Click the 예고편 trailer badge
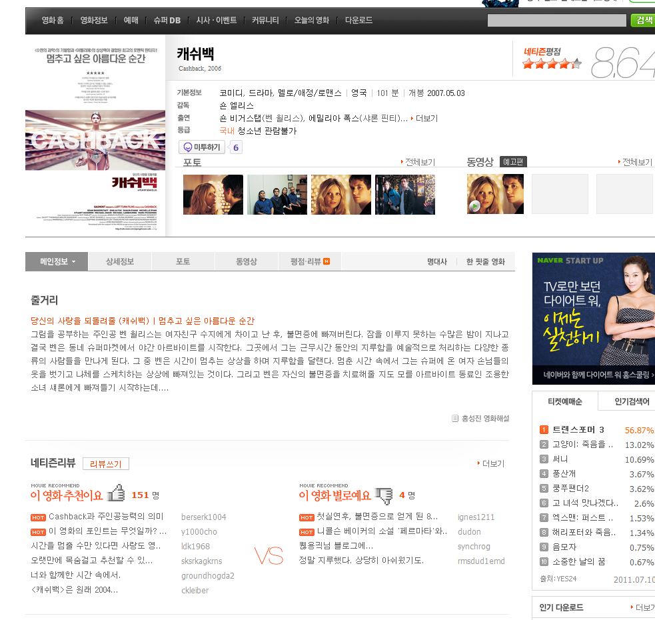 click(x=513, y=162)
